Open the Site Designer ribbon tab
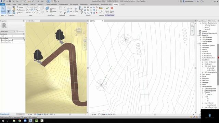 point(74,4)
